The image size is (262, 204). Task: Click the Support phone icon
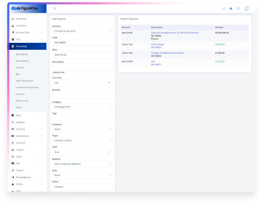coord(13,170)
